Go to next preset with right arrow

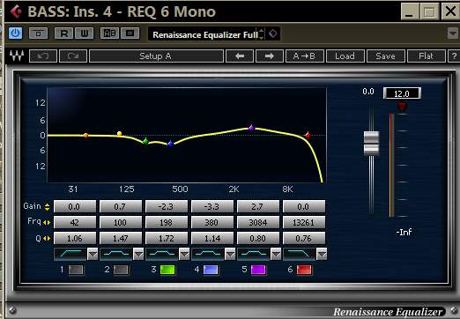pos(270,56)
